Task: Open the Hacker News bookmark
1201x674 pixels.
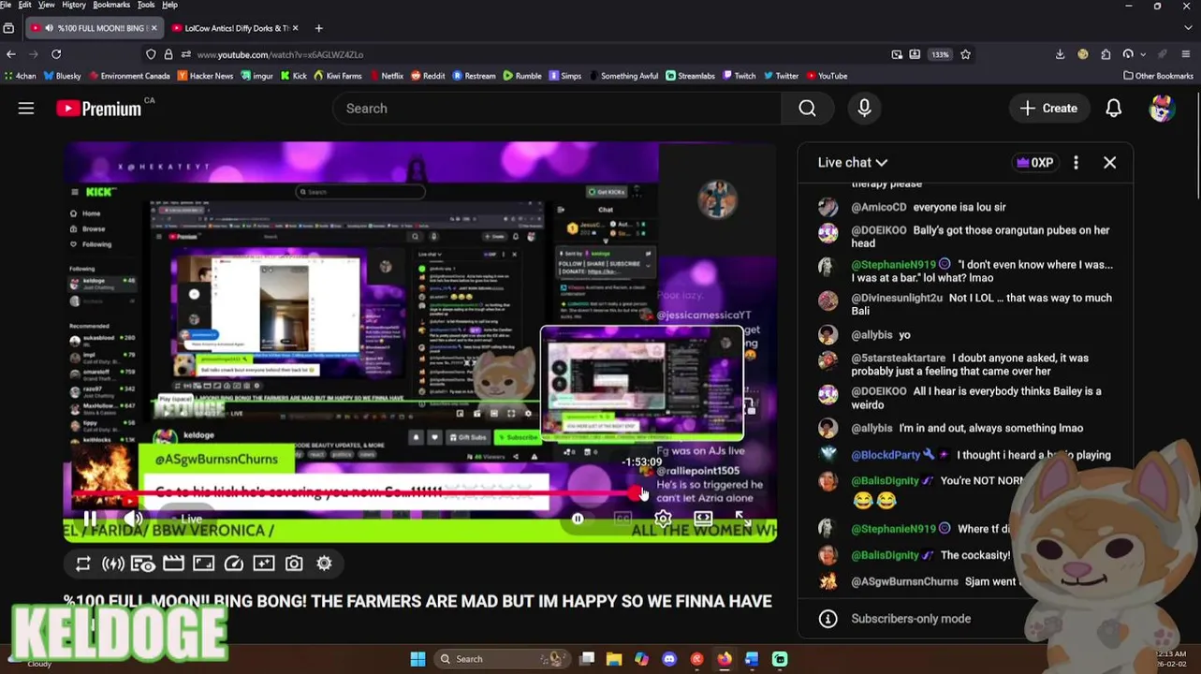Action: coord(205,76)
